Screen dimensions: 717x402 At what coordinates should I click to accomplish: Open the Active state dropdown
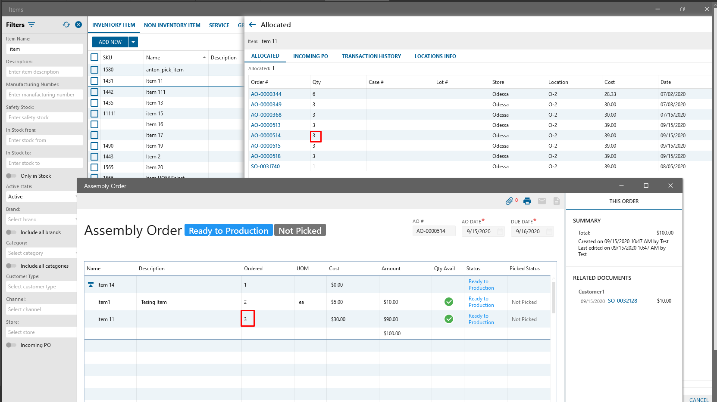(x=42, y=197)
